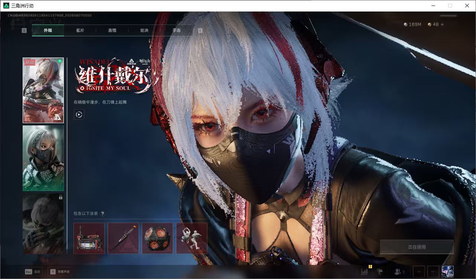Click the 维什戴尔 skin title logo
The width and height of the screenshot is (476, 279).
117,75
